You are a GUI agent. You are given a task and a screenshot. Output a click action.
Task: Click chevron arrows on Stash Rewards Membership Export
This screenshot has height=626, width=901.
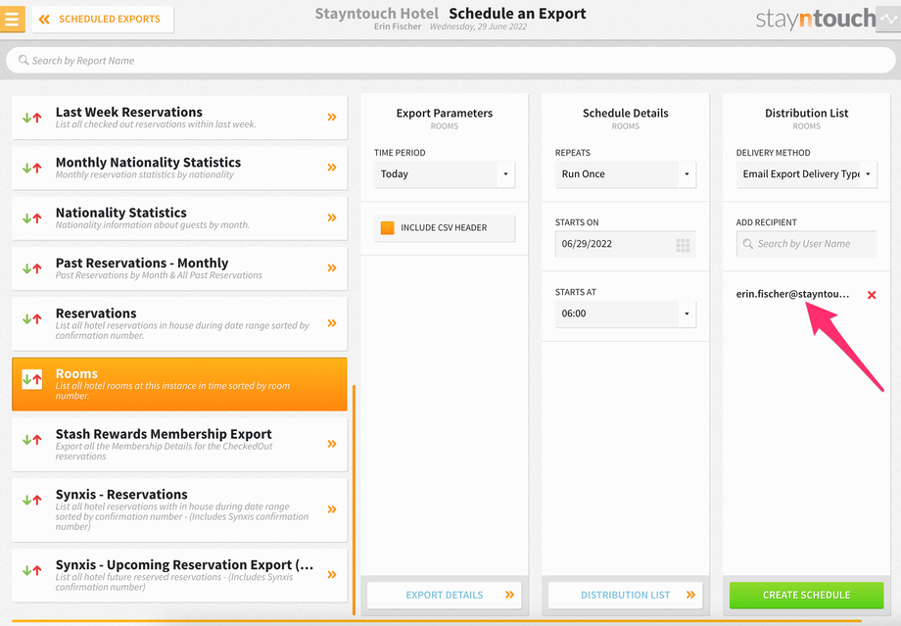click(x=332, y=444)
